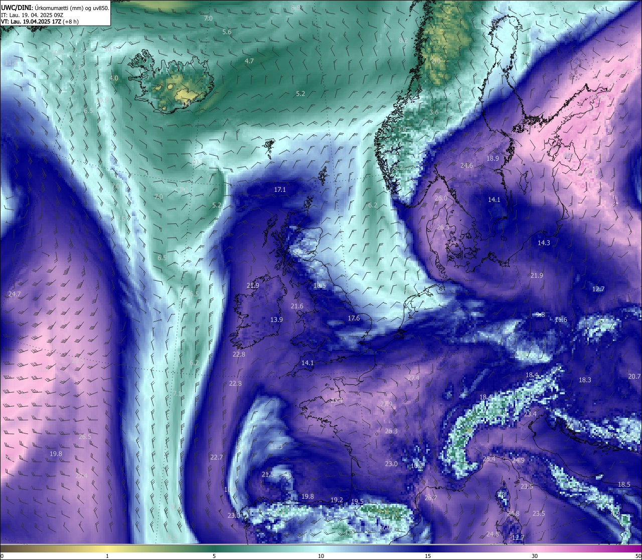The height and width of the screenshot is (560, 642).
Task: Click the 1 tick label on the color scale
Action: (107, 556)
